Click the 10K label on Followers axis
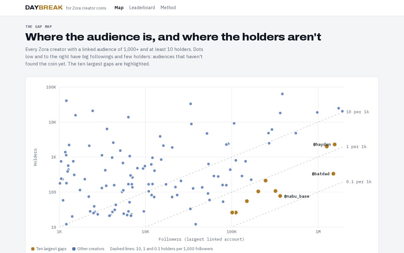 click(146, 231)
